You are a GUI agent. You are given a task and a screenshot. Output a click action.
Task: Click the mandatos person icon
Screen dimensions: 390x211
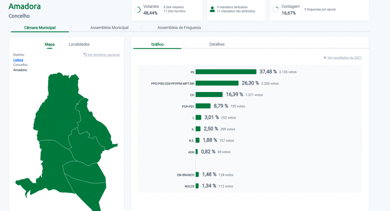pyautogui.click(x=212, y=9)
